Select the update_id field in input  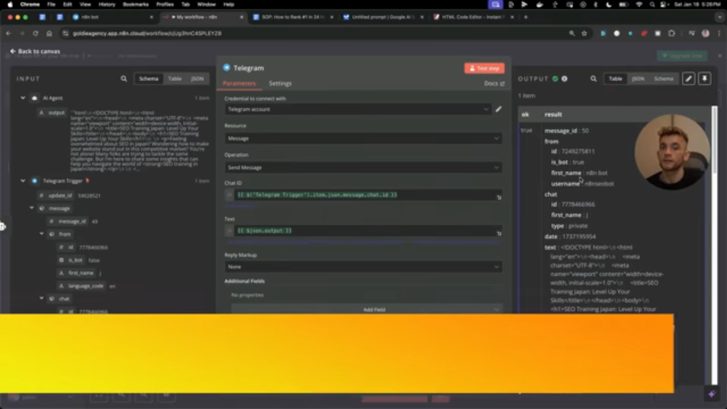coord(56,196)
